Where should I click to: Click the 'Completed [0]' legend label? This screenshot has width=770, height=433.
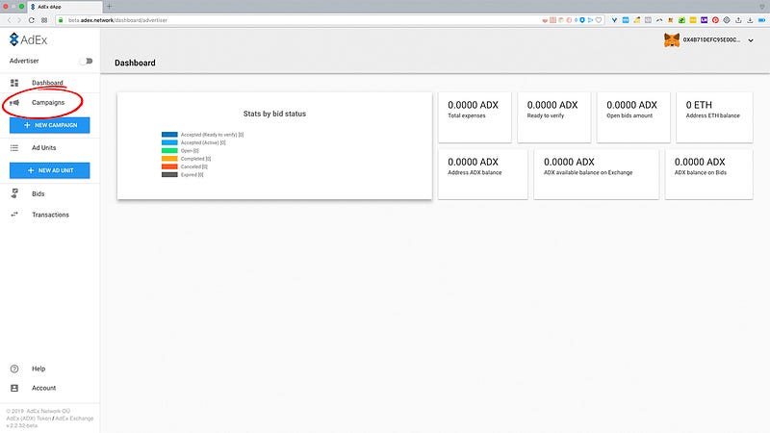click(195, 159)
